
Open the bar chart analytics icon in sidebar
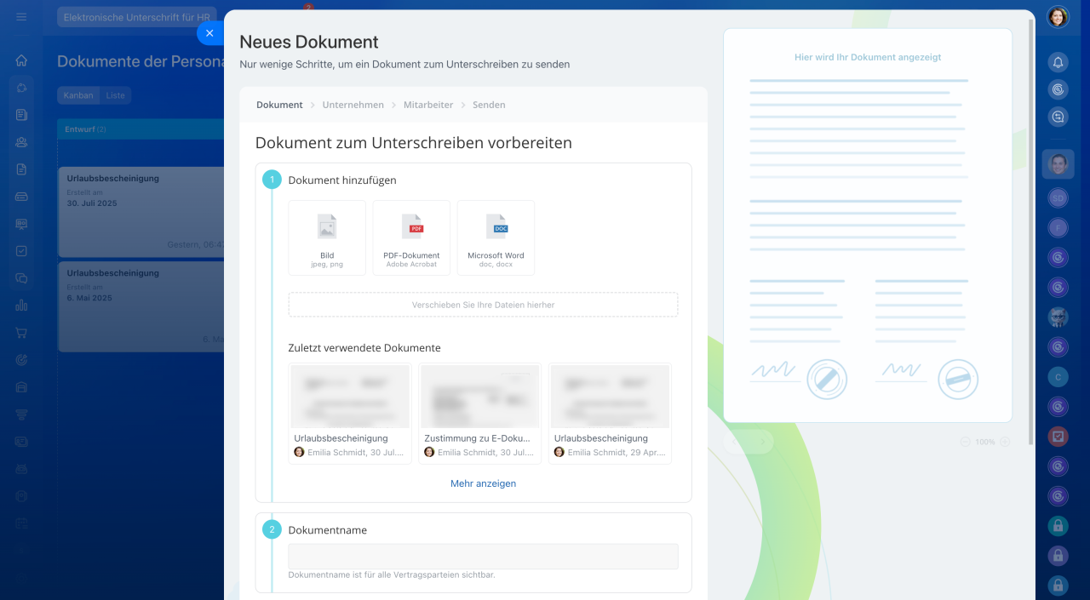pos(21,306)
